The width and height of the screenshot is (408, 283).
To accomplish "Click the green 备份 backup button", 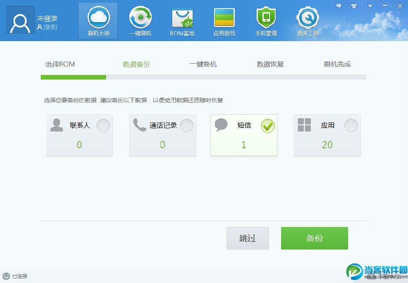I will pyautogui.click(x=315, y=238).
